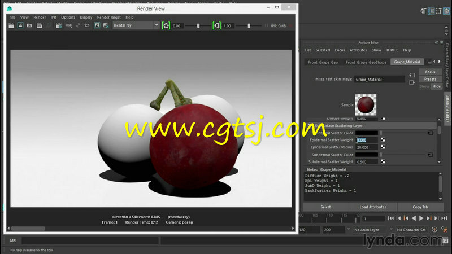Toggle the Show button in Attribute Editor

(x=424, y=86)
